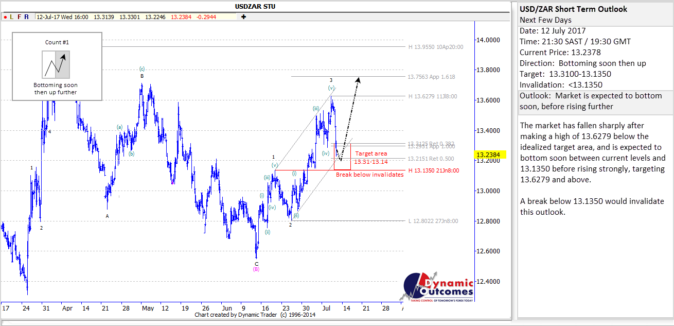Click the Time: 21:30 SAST line
674x326 pixels.
point(575,42)
